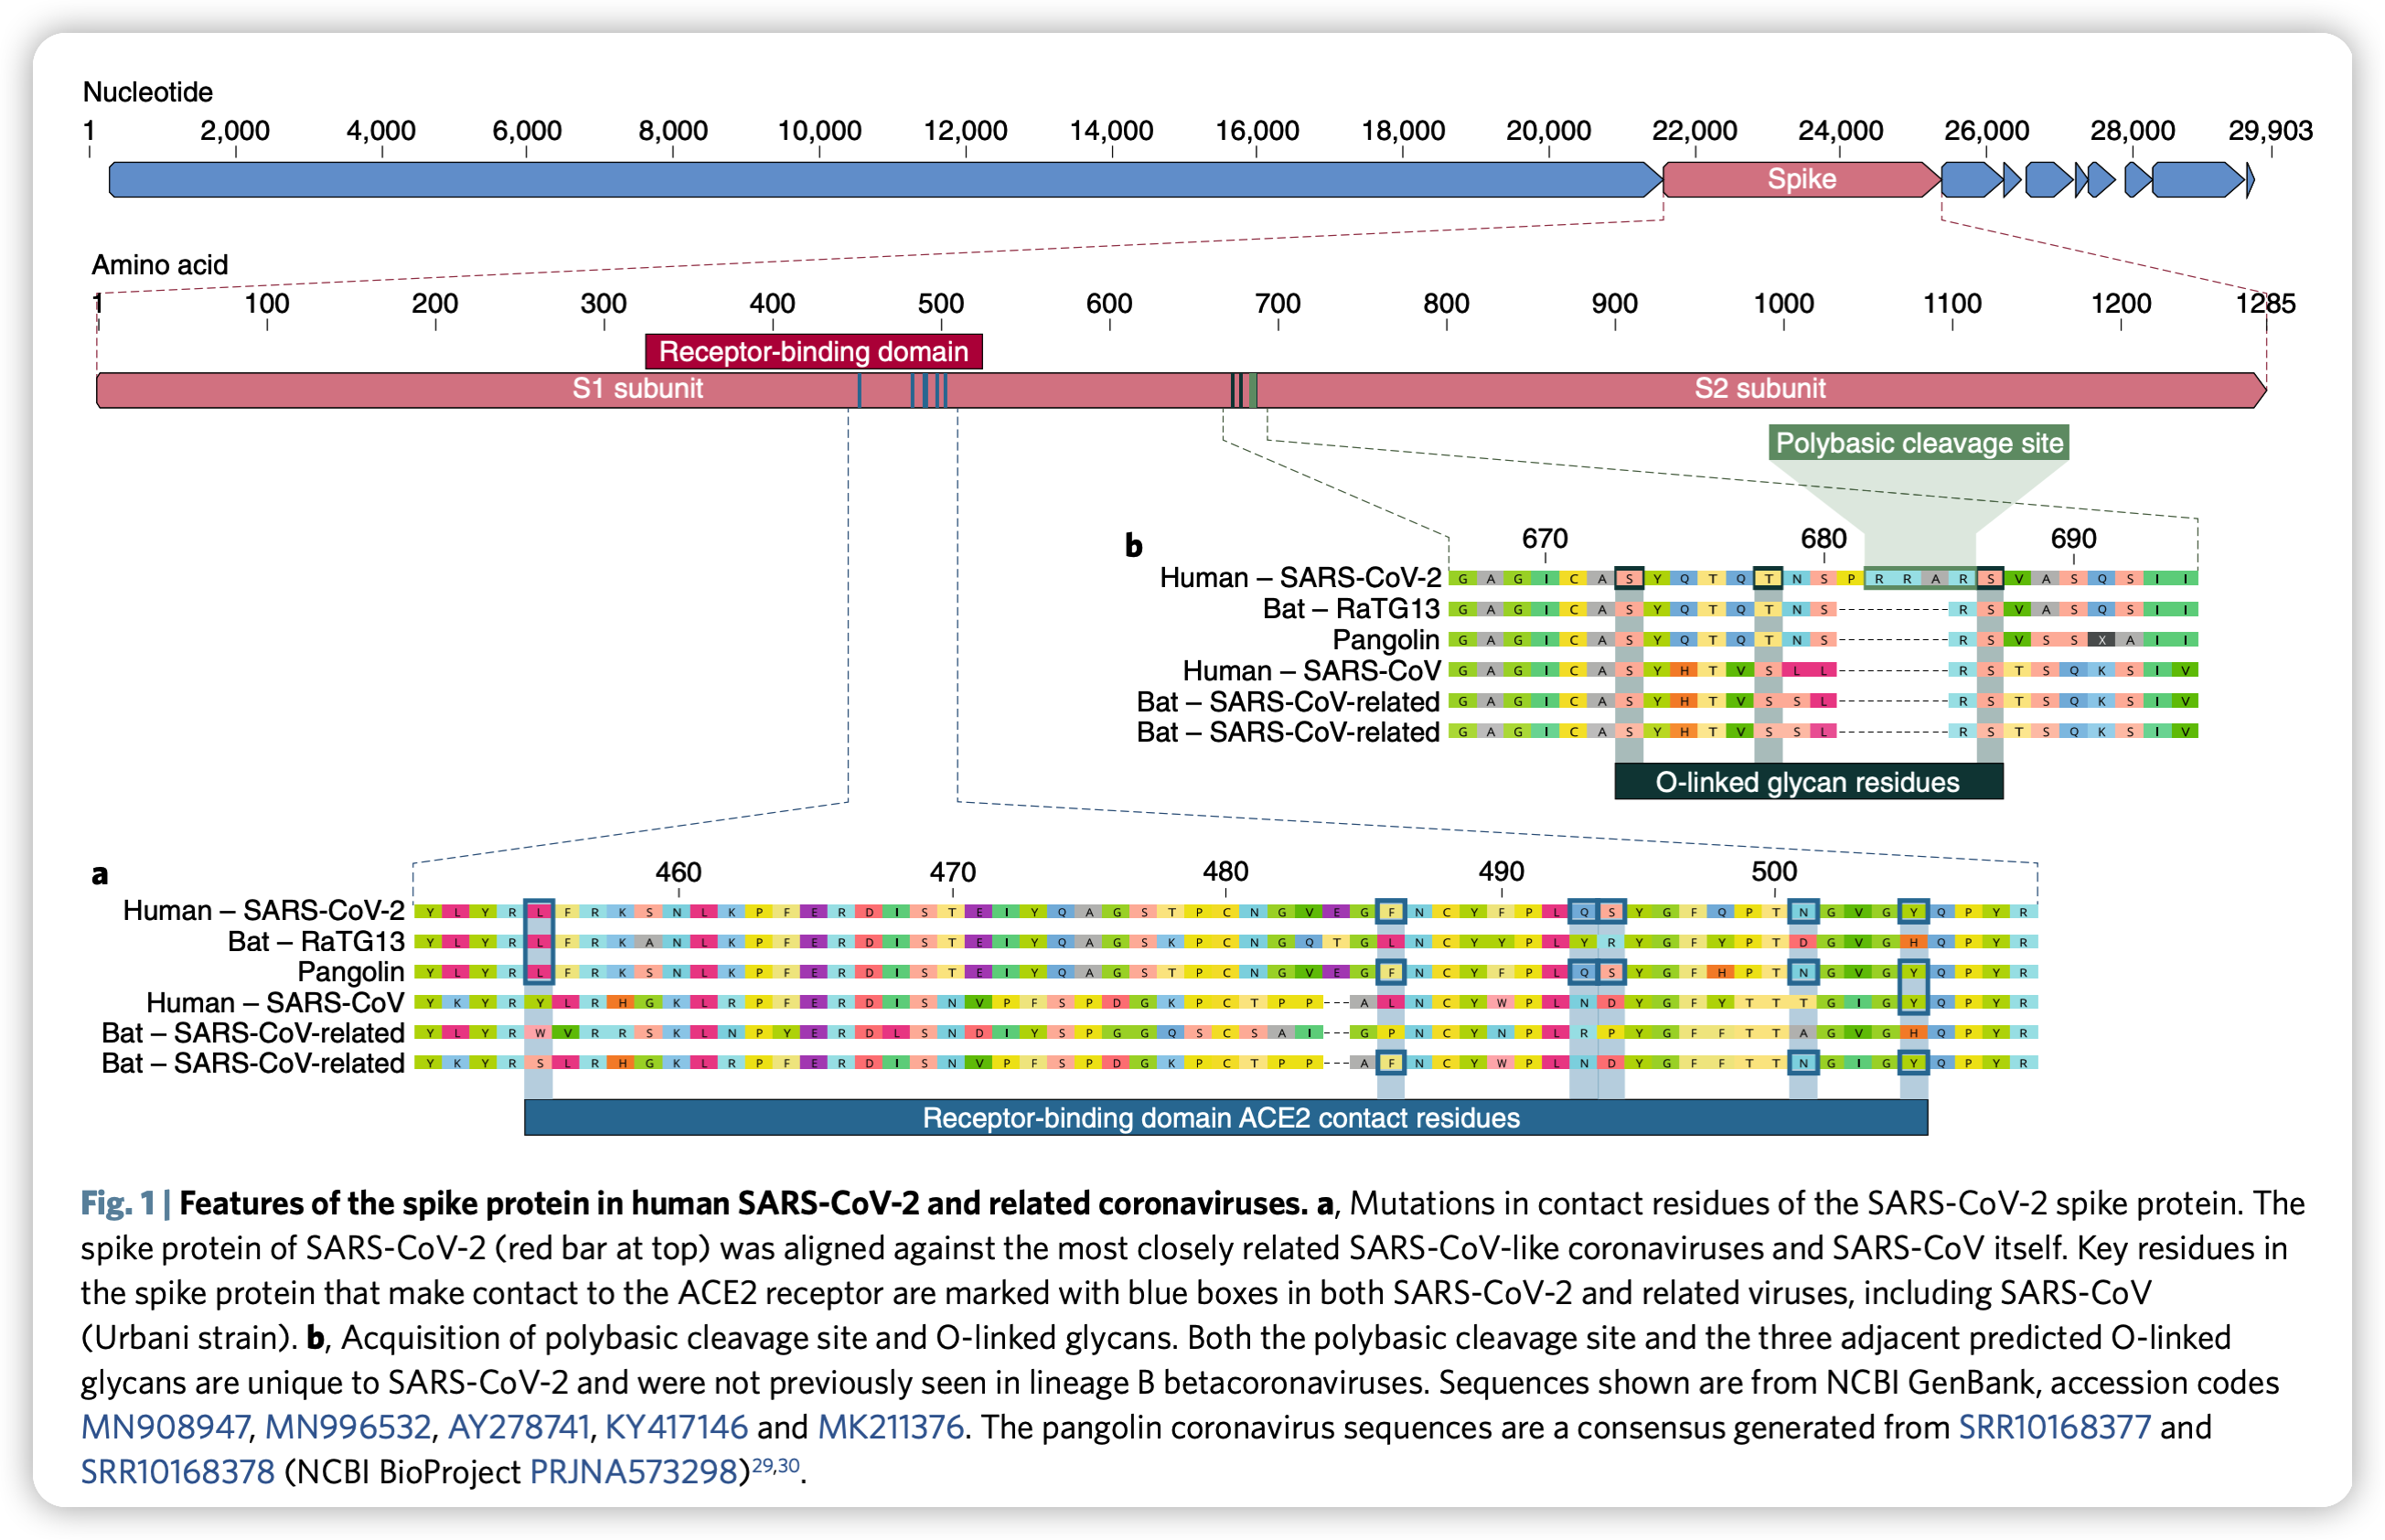Image resolution: width=2385 pixels, height=1540 pixels.
Task: Click the 22,000 nucleotide tick label
Action: click(1694, 130)
